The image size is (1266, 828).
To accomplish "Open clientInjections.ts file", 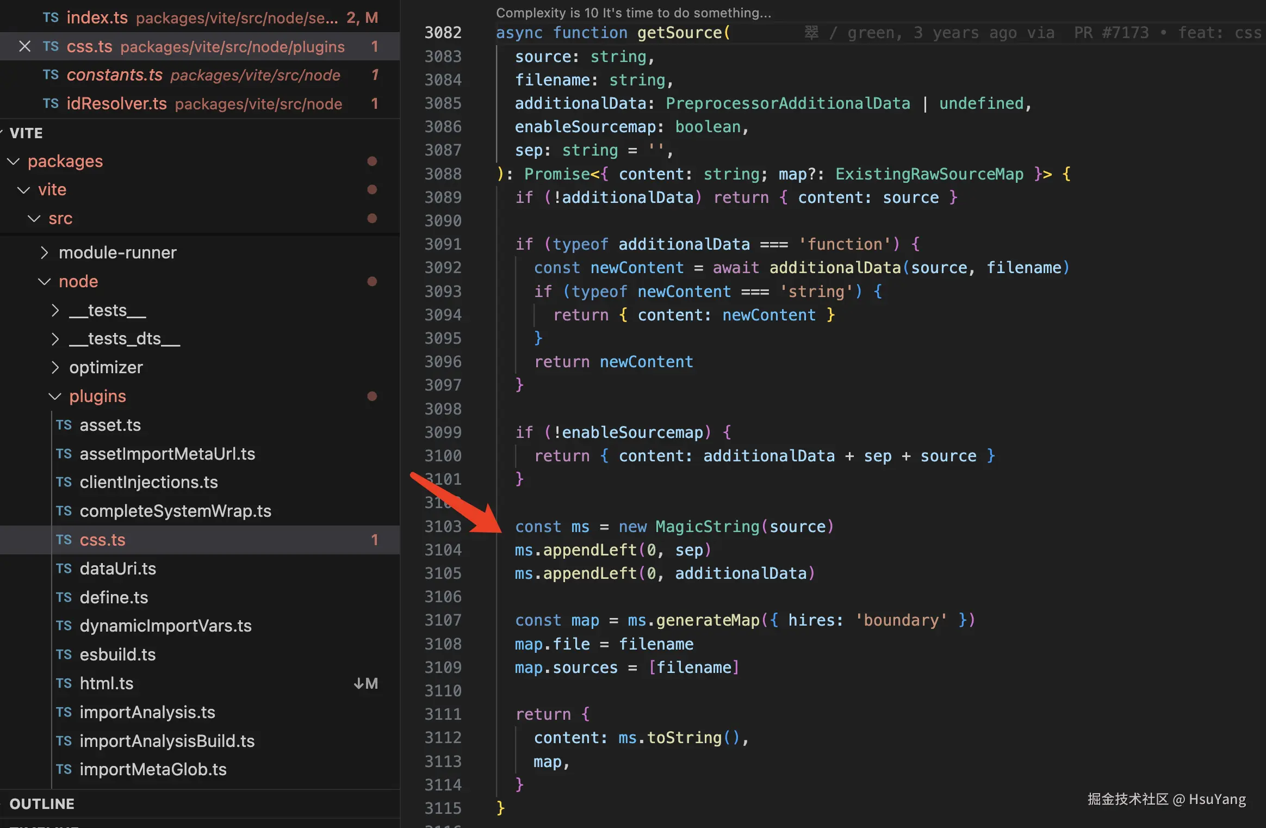I will tap(148, 482).
